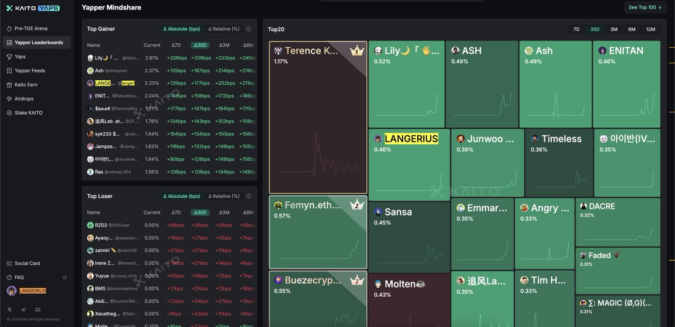This screenshot has height=327, width=675.
Task: Switch Top20 treemap to 30D
Action: click(595, 29)
